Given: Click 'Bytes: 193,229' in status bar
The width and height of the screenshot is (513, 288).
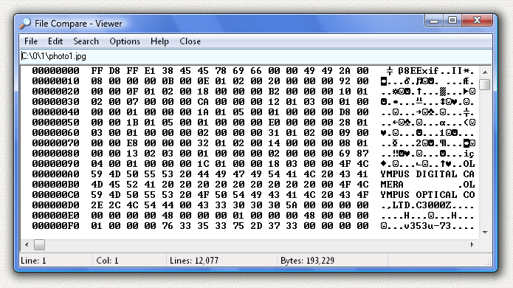Looking at the screenshot, I should [307, 261].
